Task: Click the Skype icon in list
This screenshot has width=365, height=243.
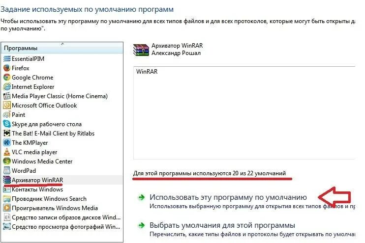Action: tap(7, 124)
